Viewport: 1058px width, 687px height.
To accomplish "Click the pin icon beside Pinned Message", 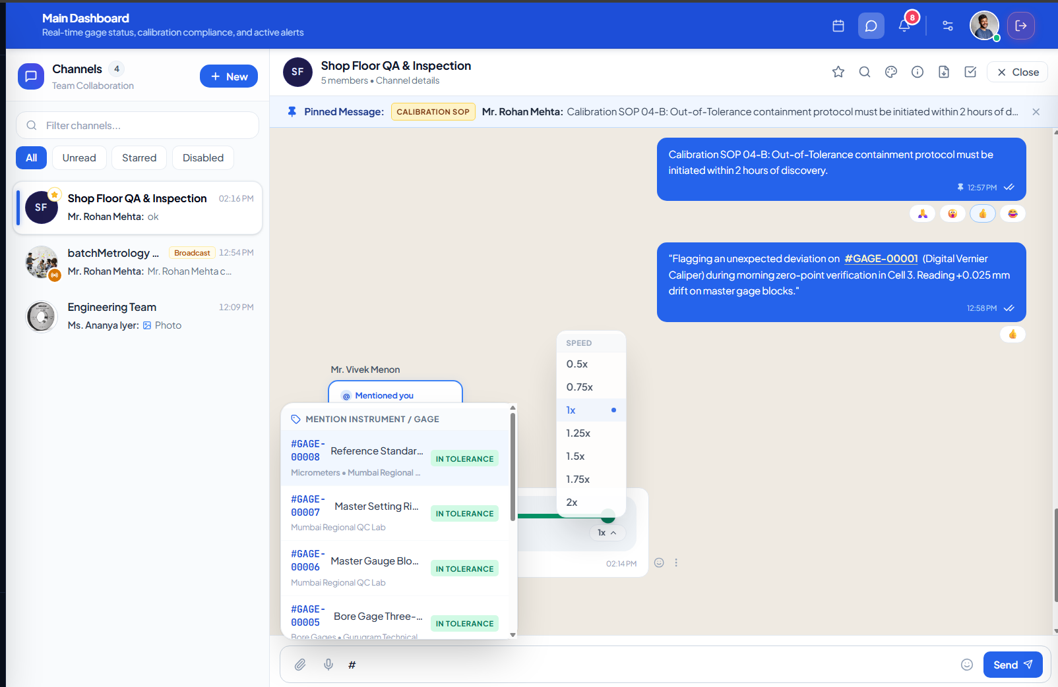I will (x=292, y=112).
